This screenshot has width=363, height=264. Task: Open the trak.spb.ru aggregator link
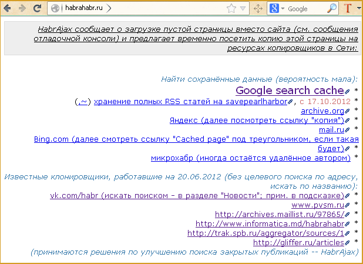click(x=265, y=233)
